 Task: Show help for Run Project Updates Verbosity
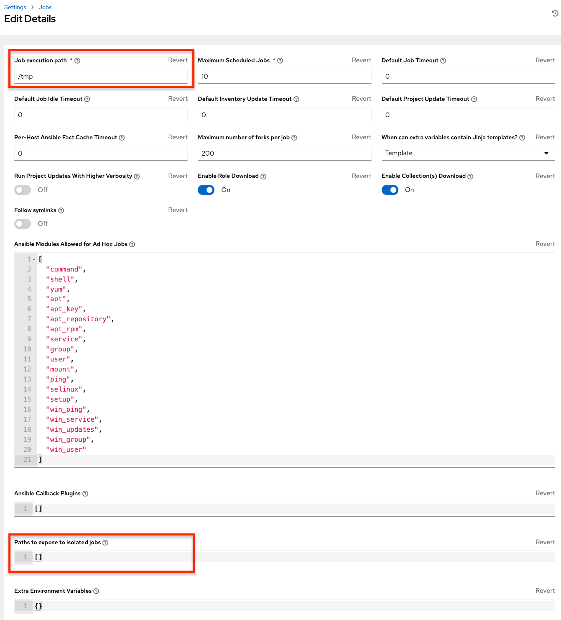click(x=137, y=177)
